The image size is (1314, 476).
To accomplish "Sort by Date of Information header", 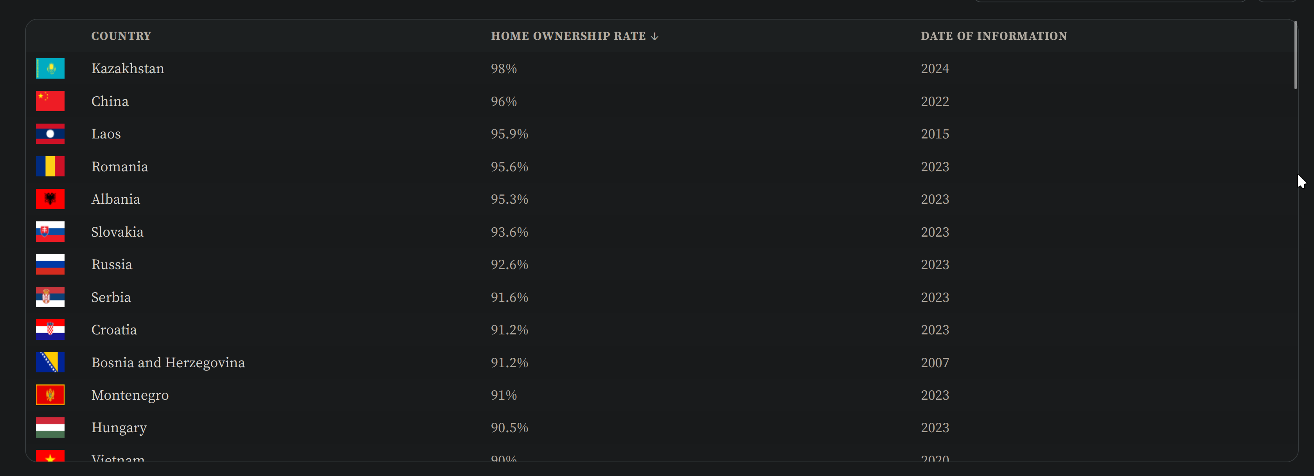I will click(994, 36).
